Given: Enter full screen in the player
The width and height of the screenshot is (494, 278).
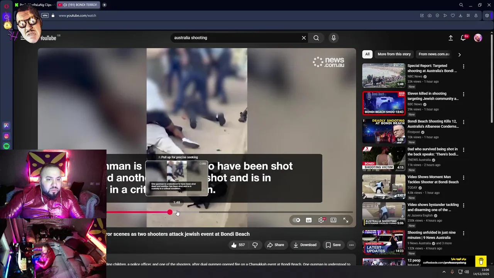Looking at the screenshot, I should click(x=346, y=220).
